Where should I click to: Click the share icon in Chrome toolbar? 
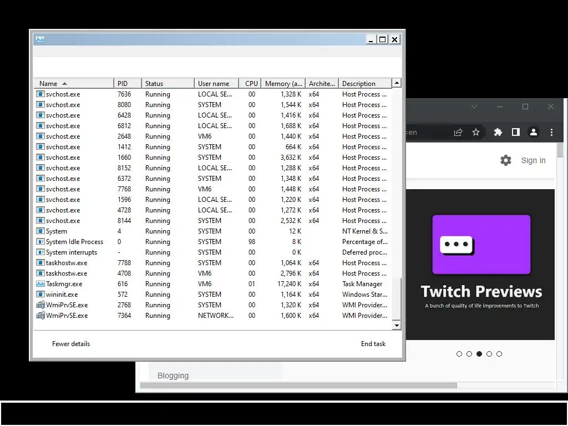pos(458,132)
